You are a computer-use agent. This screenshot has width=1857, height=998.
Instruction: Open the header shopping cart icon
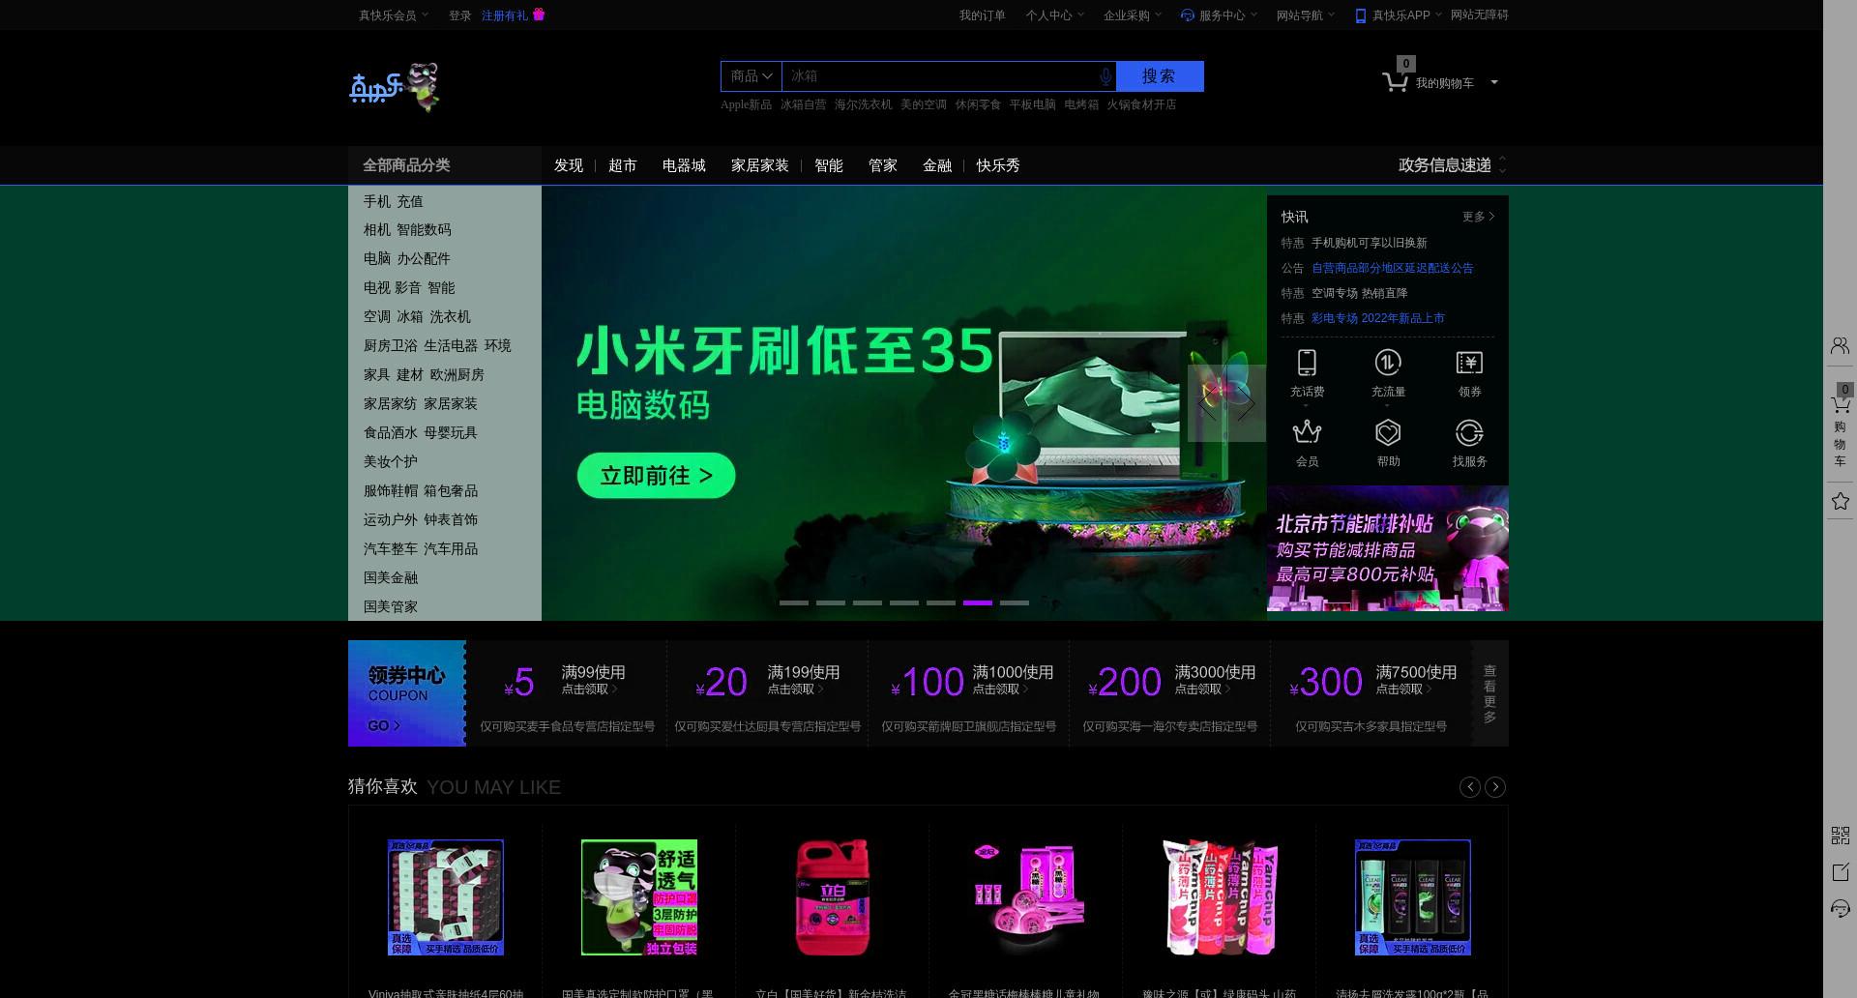click(1395, 83)
